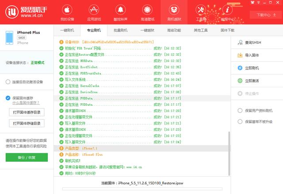Viewport: 283px width, 194px height.
Task: Click the i4.cn 爱思助手 logo
Action: 26,12
